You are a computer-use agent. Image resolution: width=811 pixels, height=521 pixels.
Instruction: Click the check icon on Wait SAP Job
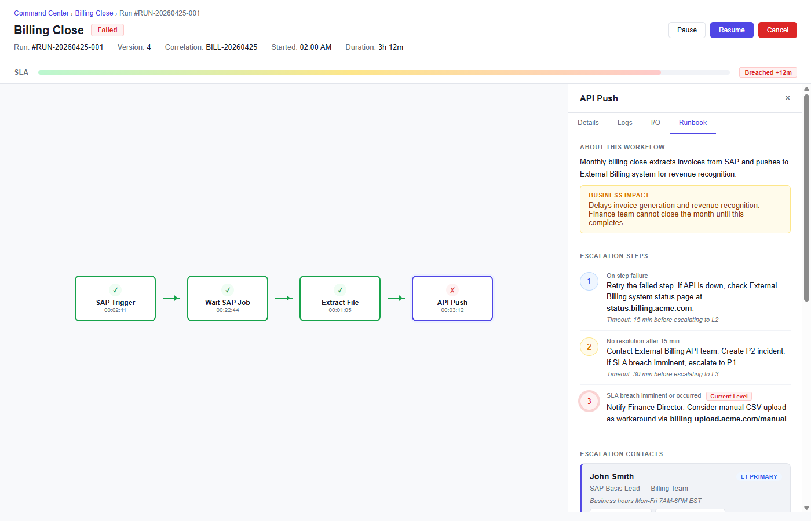(x=228, y=290)
